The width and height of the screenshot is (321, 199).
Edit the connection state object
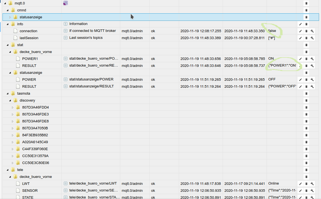point(300,31)
